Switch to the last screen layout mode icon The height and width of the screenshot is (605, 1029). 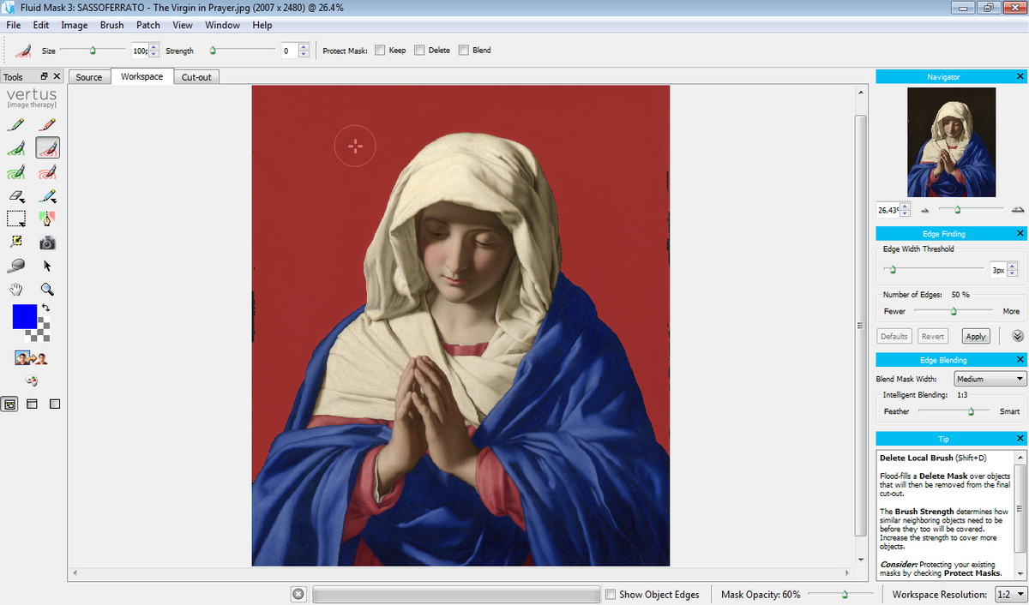(x=54, y=404)
